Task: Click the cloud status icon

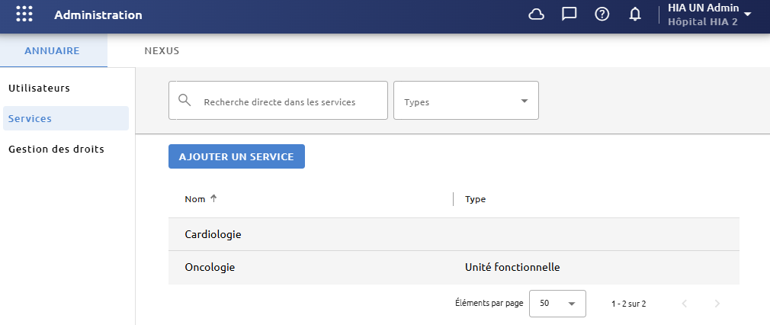Action: point(536,14)
